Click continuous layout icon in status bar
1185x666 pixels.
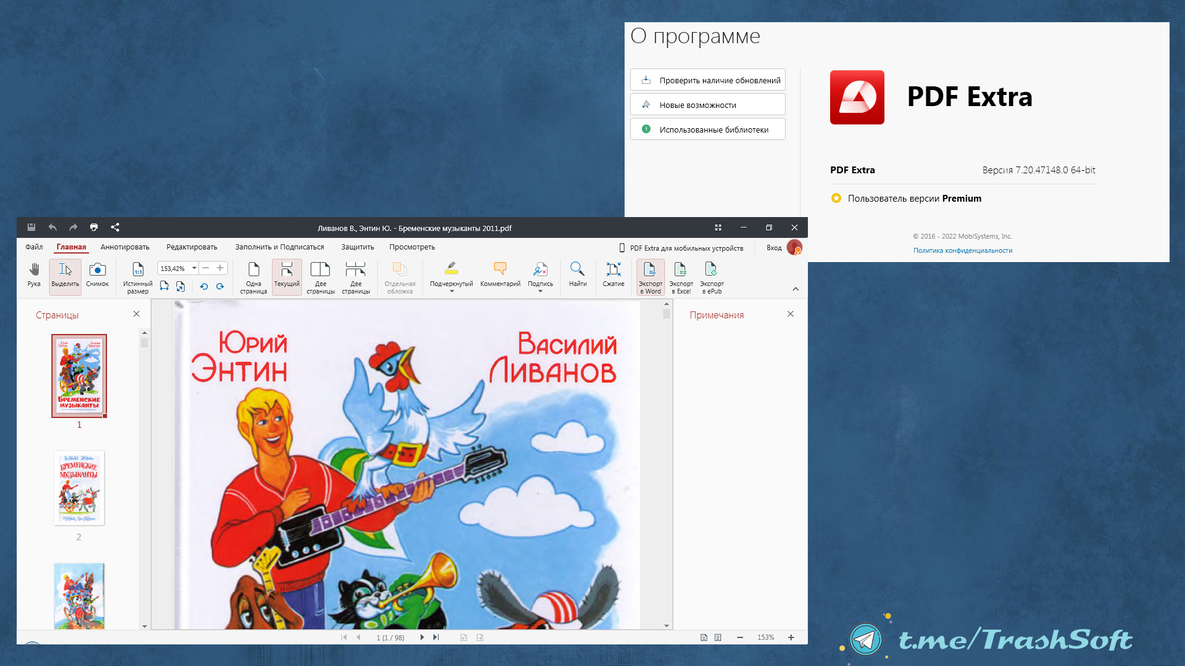pos(718,637)
